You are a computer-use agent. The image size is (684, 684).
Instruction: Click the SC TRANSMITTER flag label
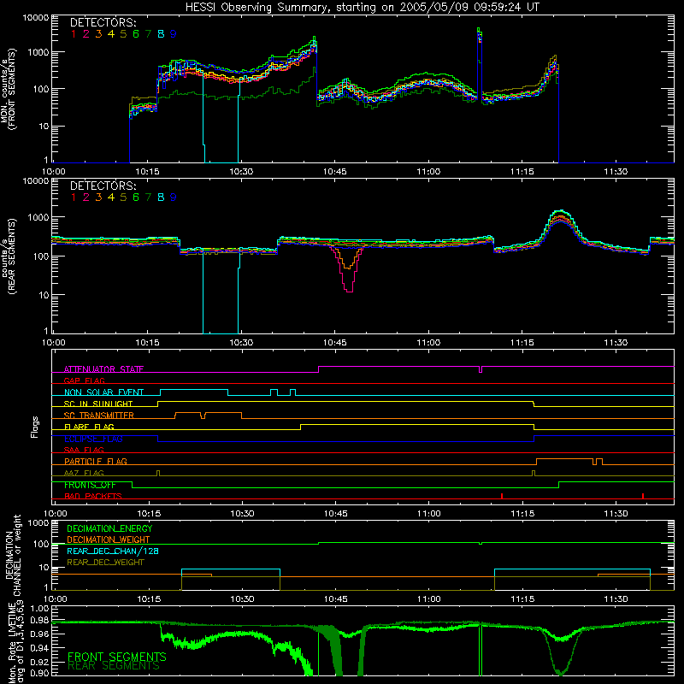click(99, 416)
